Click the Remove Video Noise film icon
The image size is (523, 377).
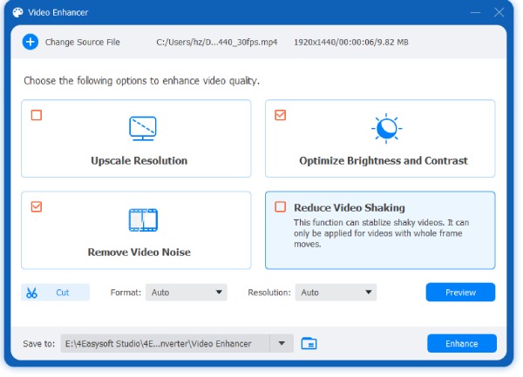142,220
